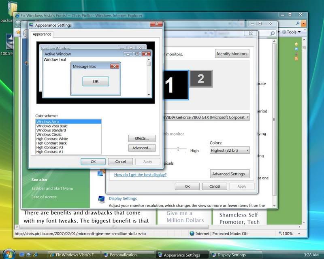Click OK in Display Settings dialog
The height and width of the screenshot is (259, 324).
(x=187, y=186)
